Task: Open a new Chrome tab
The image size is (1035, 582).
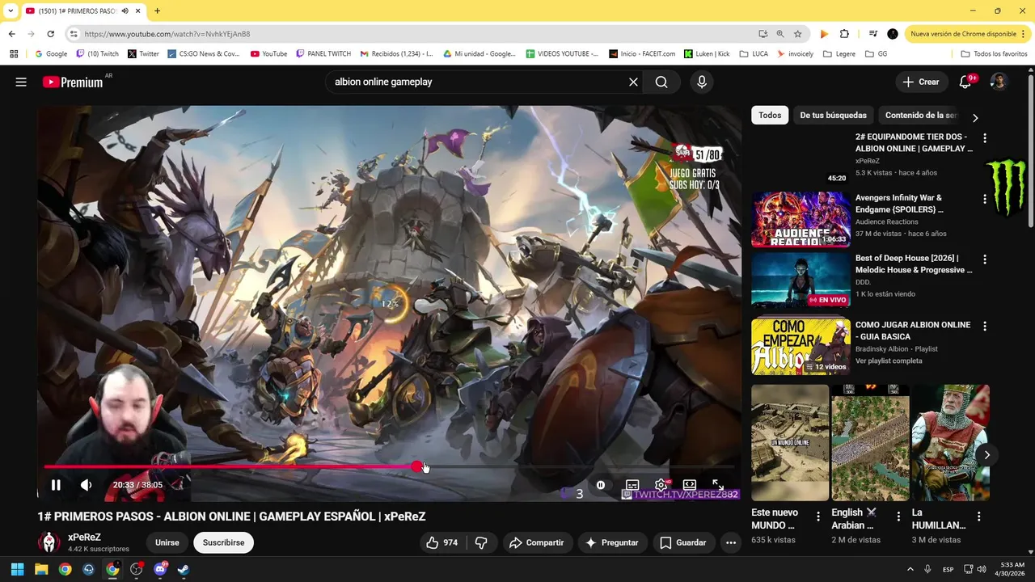Action: tap(157, 11)
